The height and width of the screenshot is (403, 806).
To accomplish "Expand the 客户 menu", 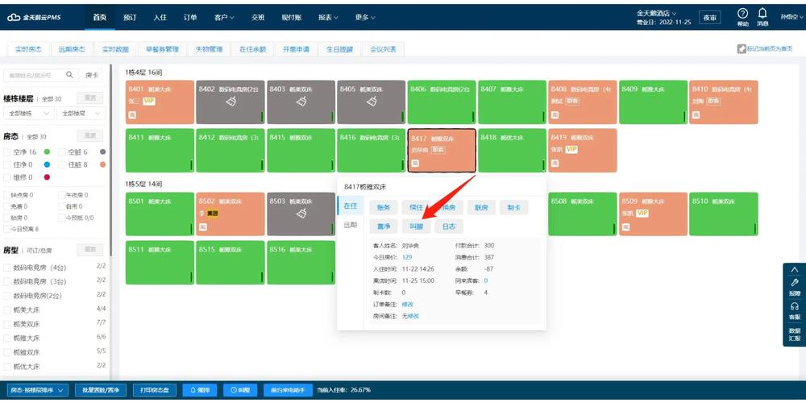I will [x=224, y=18].
